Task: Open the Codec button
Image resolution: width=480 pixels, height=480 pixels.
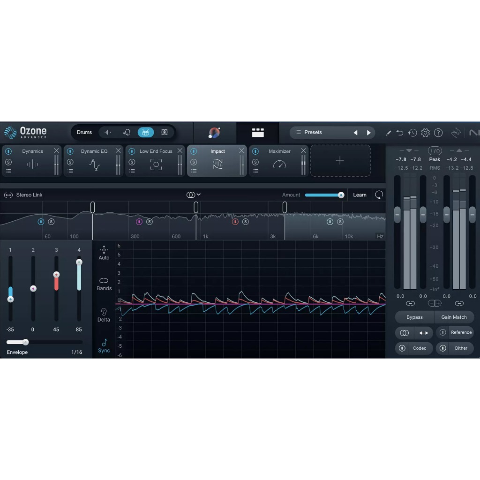Action: [420, 348]
